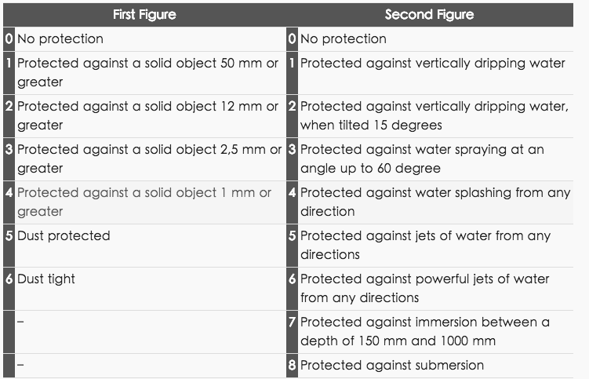Select "No protection" in First Figure column
The height and width of the screenshot is (379, 589).
[60, 38]
